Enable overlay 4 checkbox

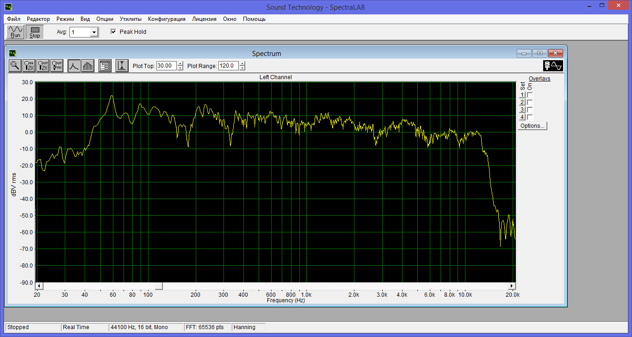530,117
